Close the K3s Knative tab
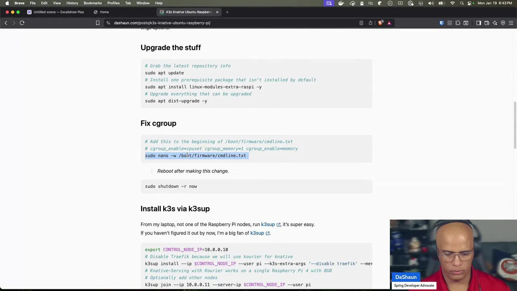 217,12
